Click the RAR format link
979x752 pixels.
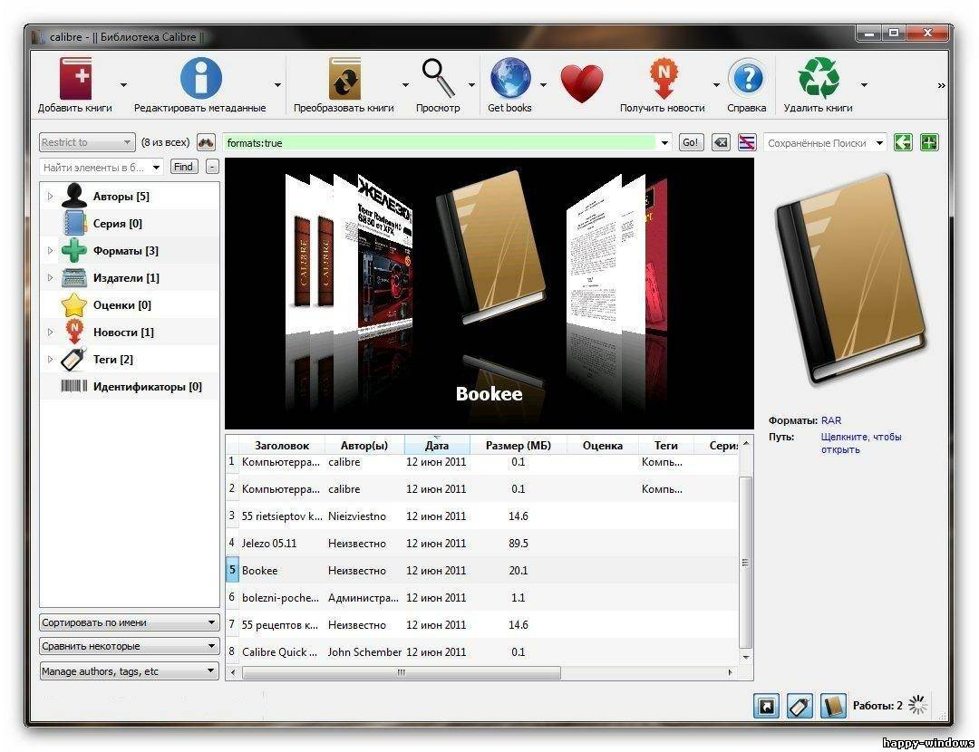831,420
